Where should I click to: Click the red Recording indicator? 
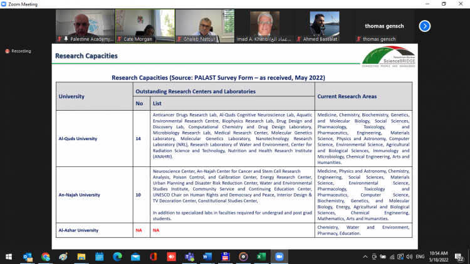click(x=18, y=51)
